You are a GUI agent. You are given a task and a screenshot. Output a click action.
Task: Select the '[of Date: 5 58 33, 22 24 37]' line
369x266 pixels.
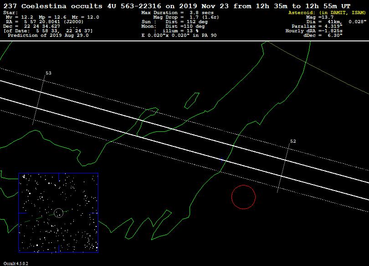click(x=48, y=31)
